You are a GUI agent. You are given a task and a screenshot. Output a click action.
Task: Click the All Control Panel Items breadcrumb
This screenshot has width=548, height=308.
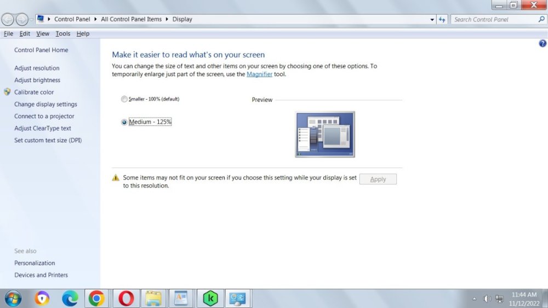(131, 19)
